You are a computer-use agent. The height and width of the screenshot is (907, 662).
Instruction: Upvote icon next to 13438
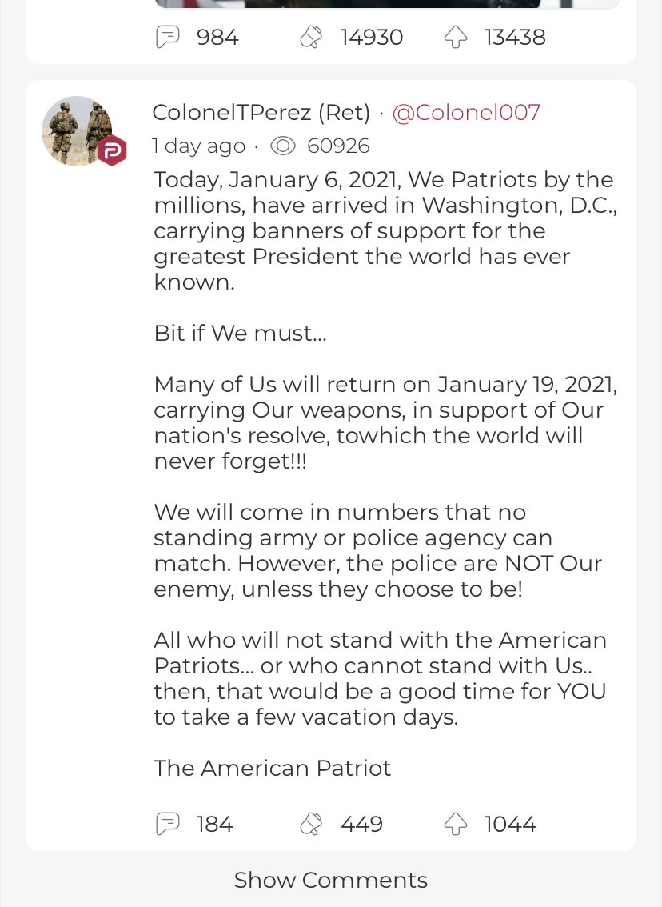(x=456, y=37)
